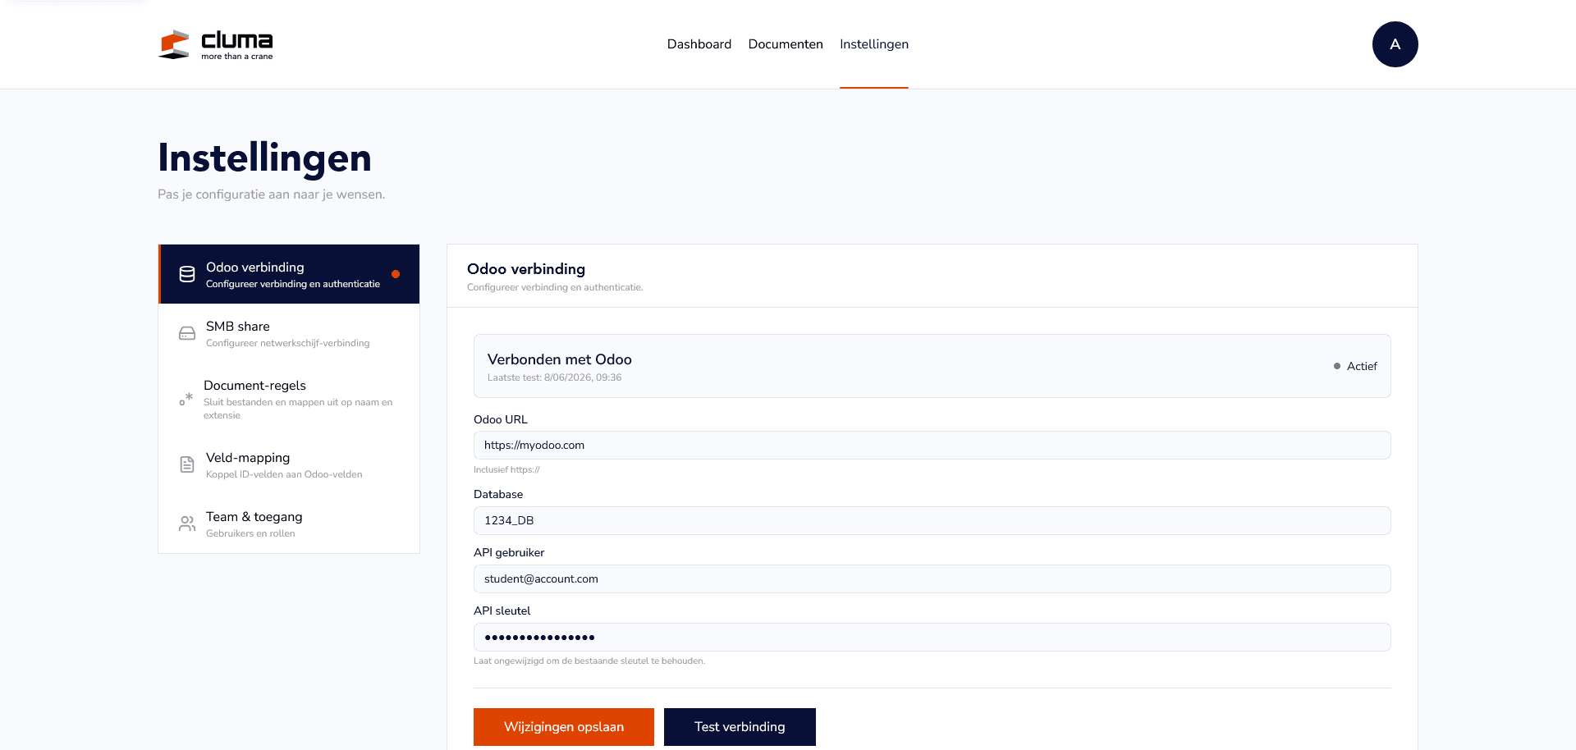Click "Koppel ID-velden aan Odoo-velden" description
This screenshot has height=750, width=1576.
pyautogui.click(x=284, y=474)
